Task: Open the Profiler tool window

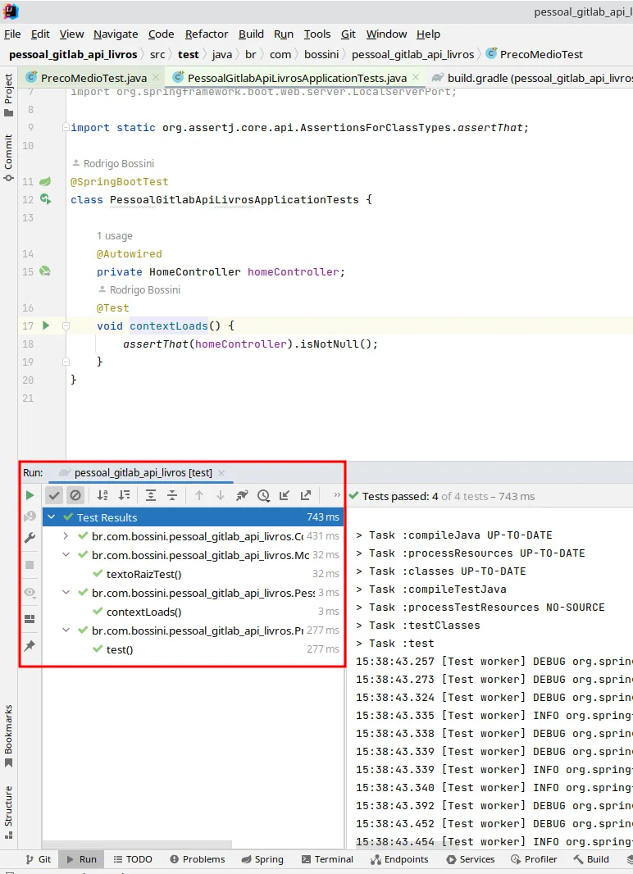Action: point(534,859)
